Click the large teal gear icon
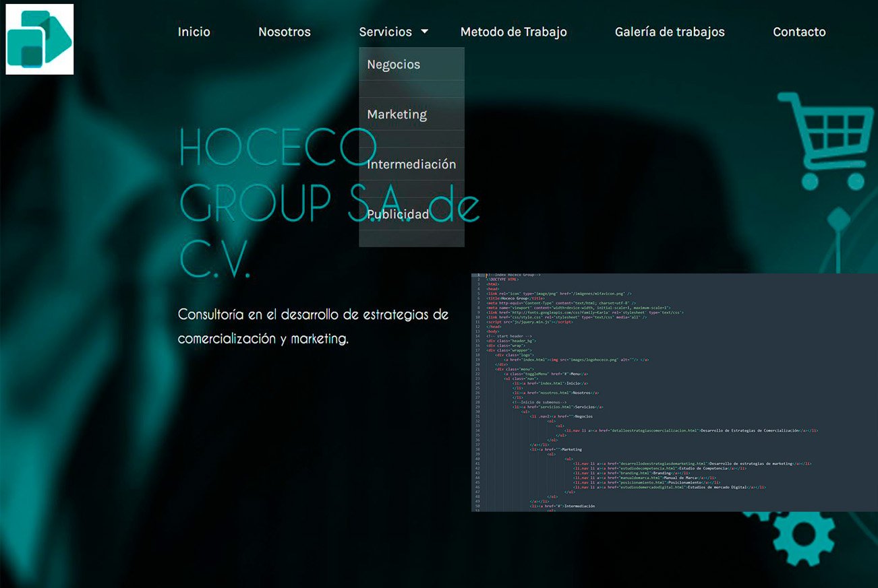 [x=804, y=535]
